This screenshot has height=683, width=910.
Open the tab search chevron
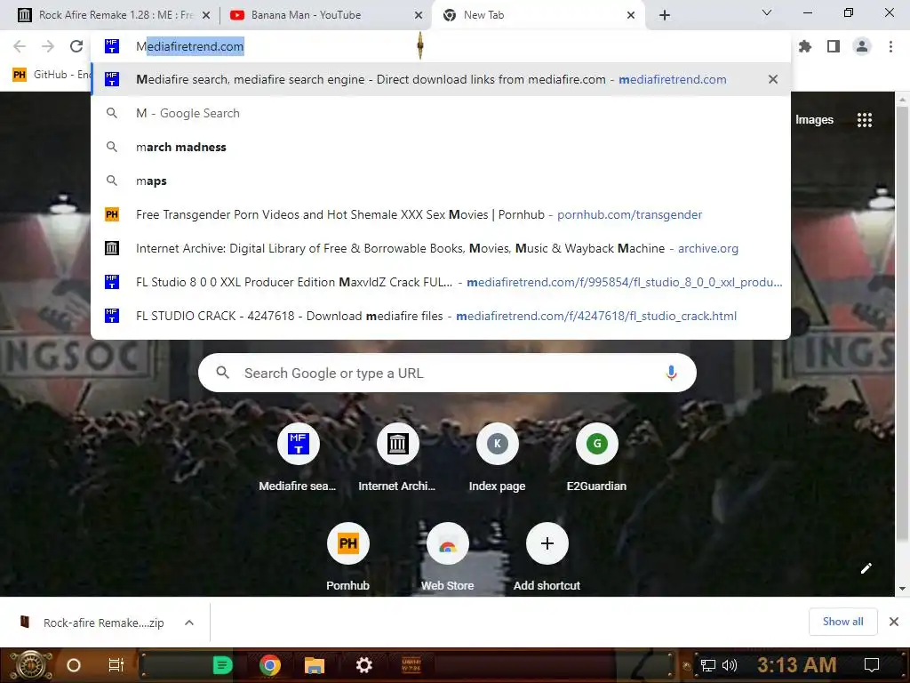767,12
